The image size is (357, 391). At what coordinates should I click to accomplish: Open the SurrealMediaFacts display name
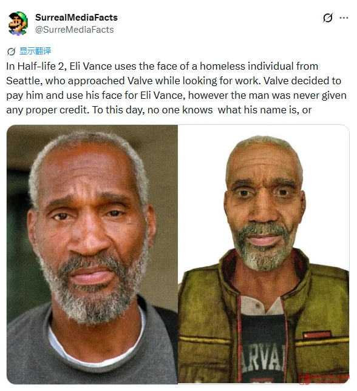point(76,18)
